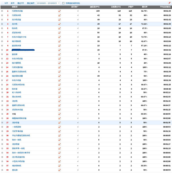Open the chart icon for 离心脱水机
The height and width of the screenshot is (173, 172).
[x=60, y=97]
